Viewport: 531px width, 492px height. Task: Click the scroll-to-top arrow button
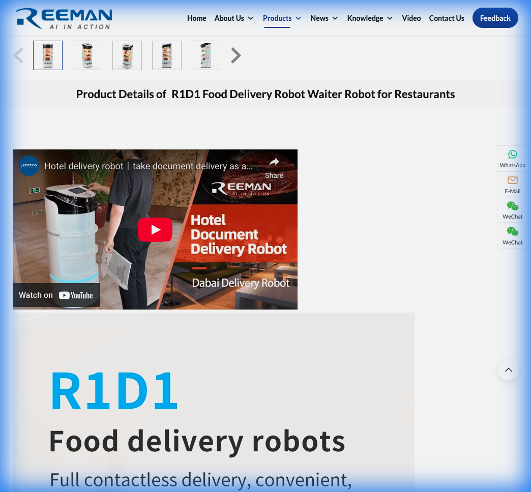click(x=509, y=370)
